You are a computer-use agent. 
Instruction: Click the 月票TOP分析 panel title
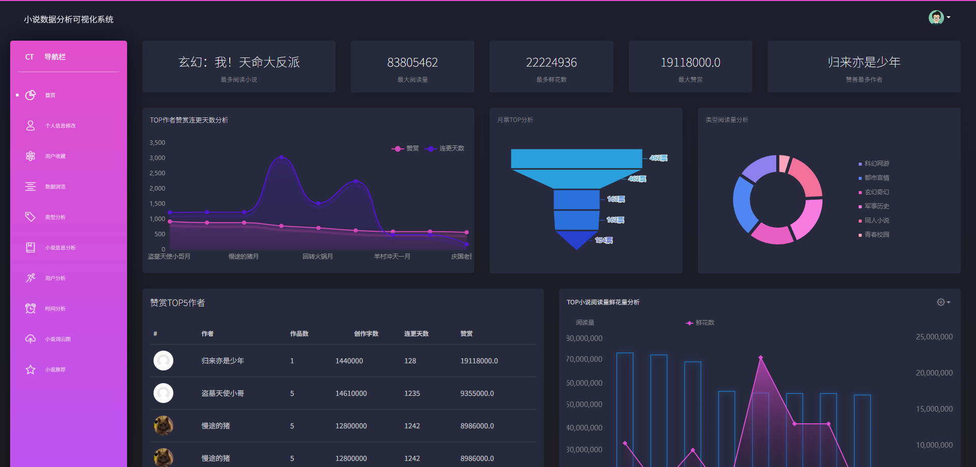click(x=515, y=120)
